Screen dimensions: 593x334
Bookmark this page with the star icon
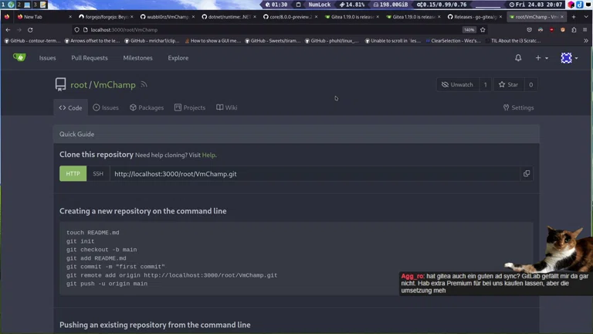[483, 29]
